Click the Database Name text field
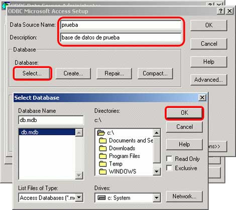Image resolution: width=236 pixels, height=210 pixels. tap(51, 120)
